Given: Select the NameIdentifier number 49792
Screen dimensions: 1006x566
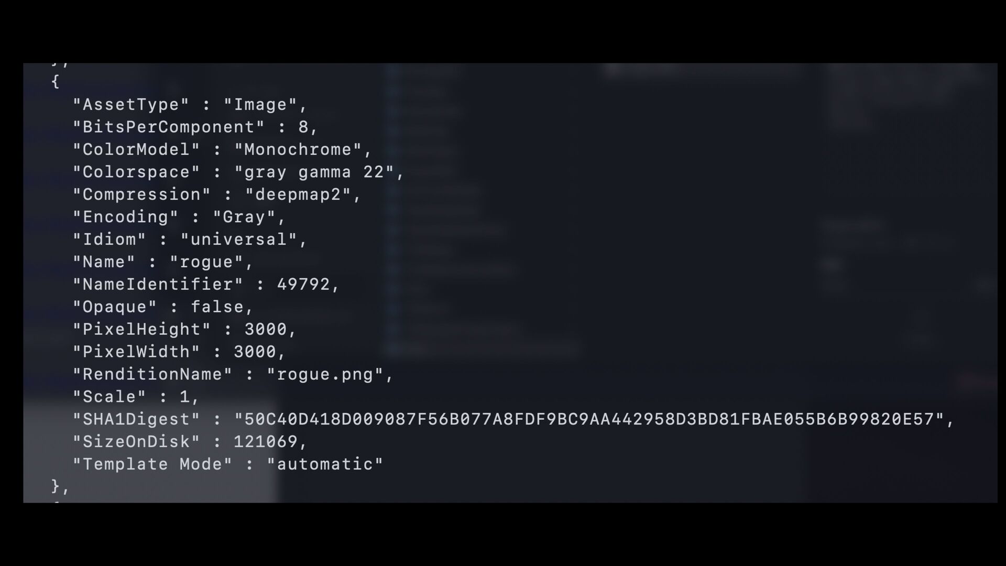Looking at the screenshot, I should coord(303,285).
